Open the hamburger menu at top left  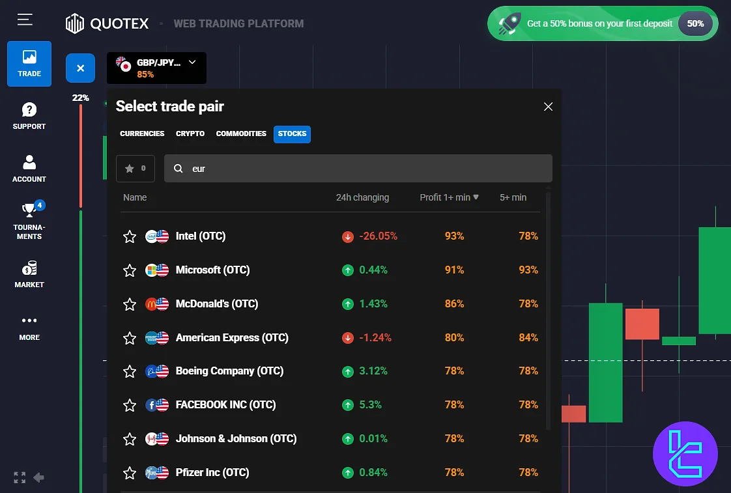click(25, 19)
